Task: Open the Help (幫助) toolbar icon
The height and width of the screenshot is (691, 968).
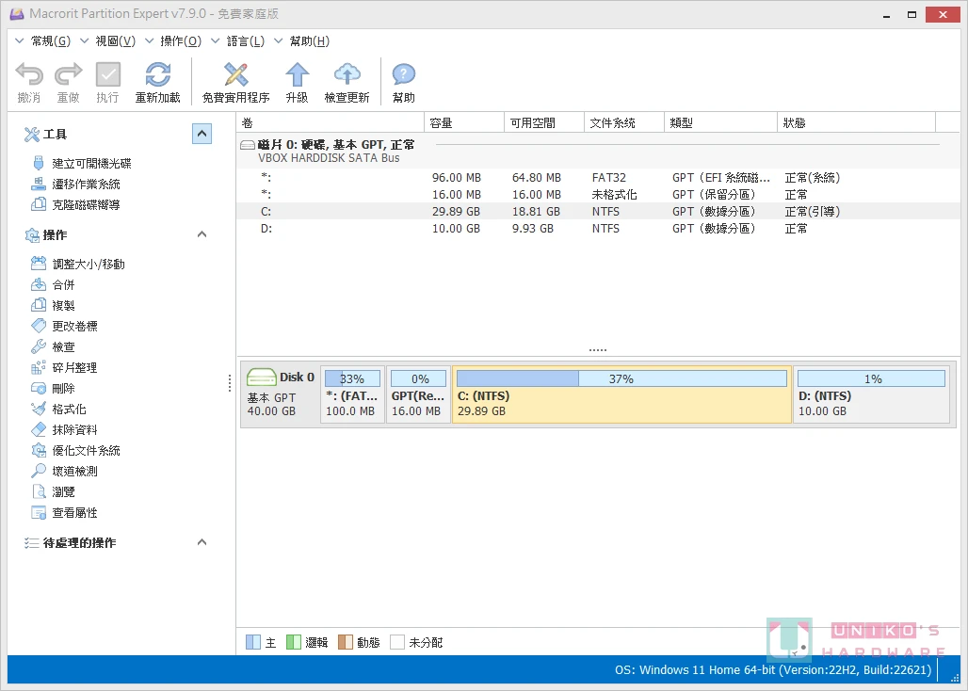Action: (404, 74)
